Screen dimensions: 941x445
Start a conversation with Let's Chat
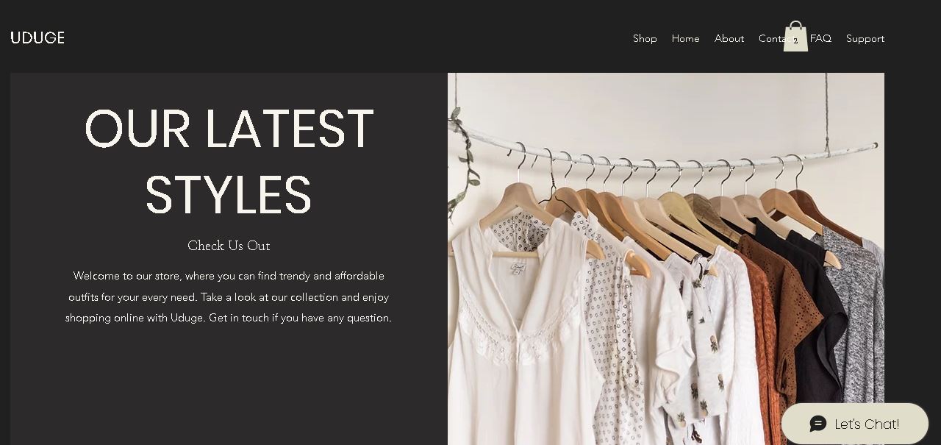click(x=855, y=424)
